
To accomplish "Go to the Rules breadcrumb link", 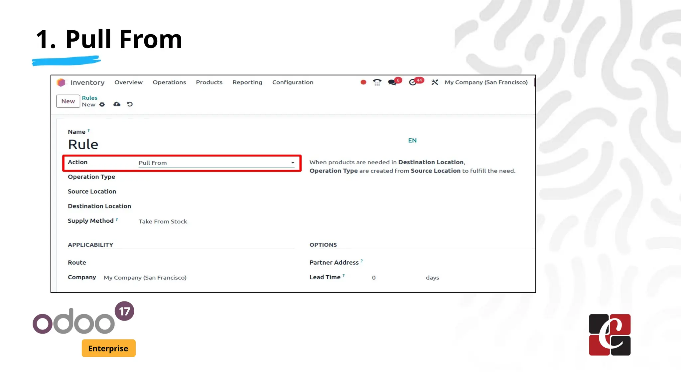I will tap(89, 98).
